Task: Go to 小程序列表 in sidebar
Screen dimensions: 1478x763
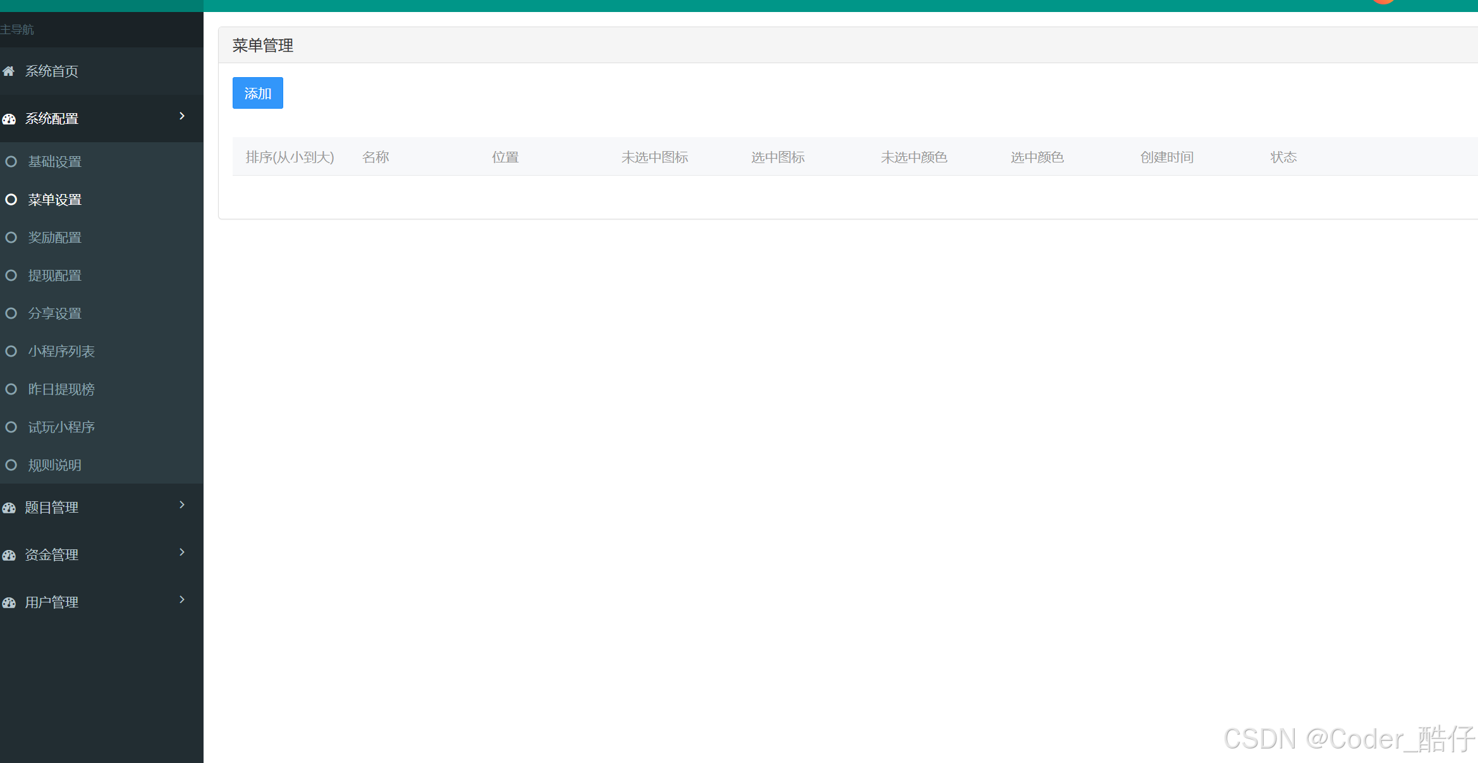Action: (61, 351)
